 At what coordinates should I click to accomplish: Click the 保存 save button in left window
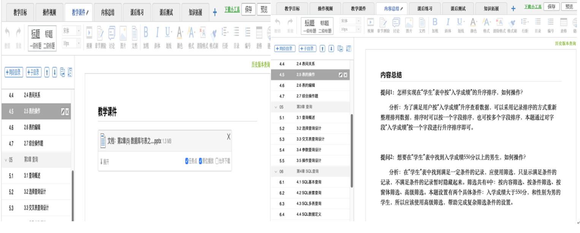point(248,10)
